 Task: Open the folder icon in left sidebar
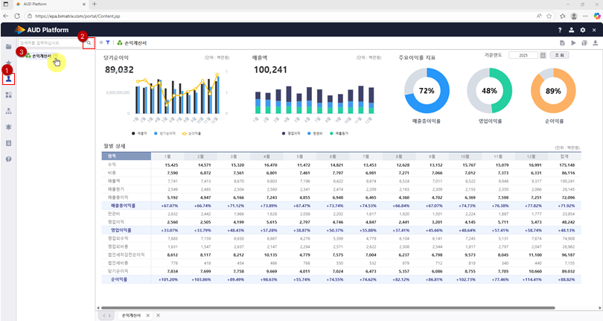coord(9,46)
